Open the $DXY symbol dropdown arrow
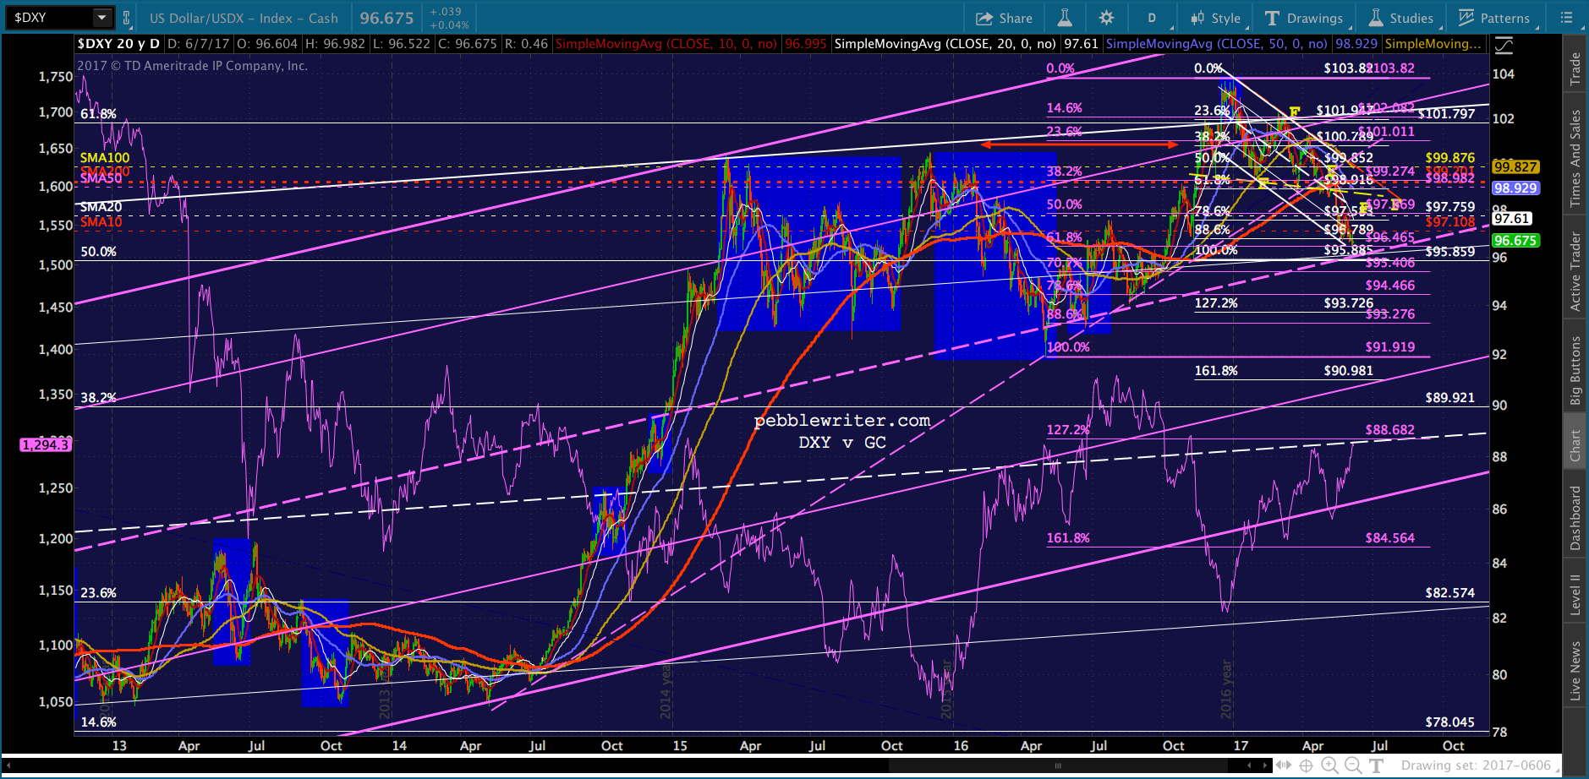The width and height of the screenshot is (1589, 779). 101,18
